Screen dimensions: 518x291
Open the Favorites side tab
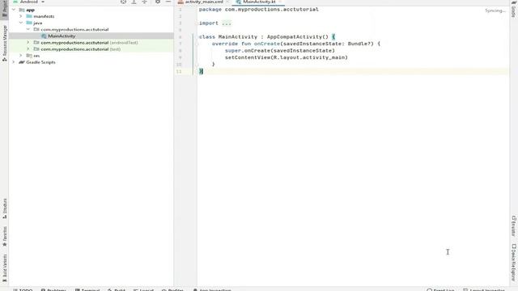pyautogui.click(x=4, y=236)
